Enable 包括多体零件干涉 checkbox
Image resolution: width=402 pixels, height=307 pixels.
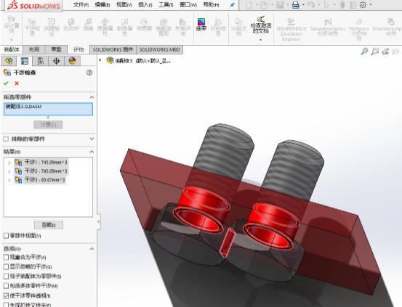[x=6, y=286]
